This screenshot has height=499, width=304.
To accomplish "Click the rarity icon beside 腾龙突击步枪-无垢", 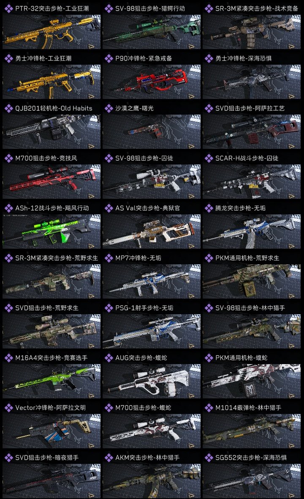I will (209, 208).
